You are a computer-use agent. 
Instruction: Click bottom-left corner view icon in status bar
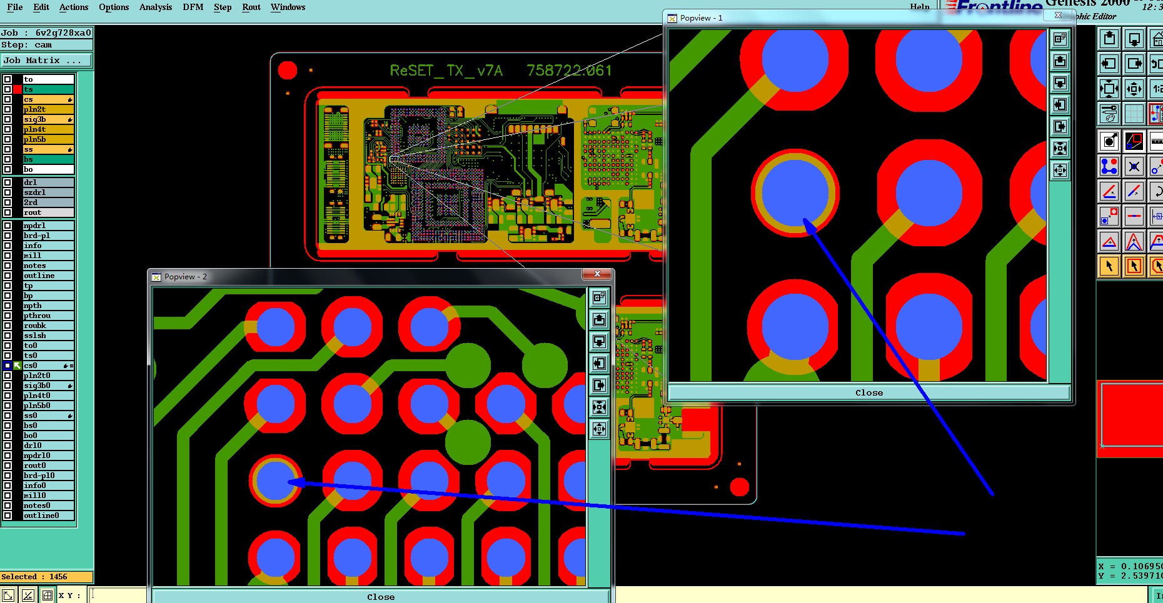8,596
